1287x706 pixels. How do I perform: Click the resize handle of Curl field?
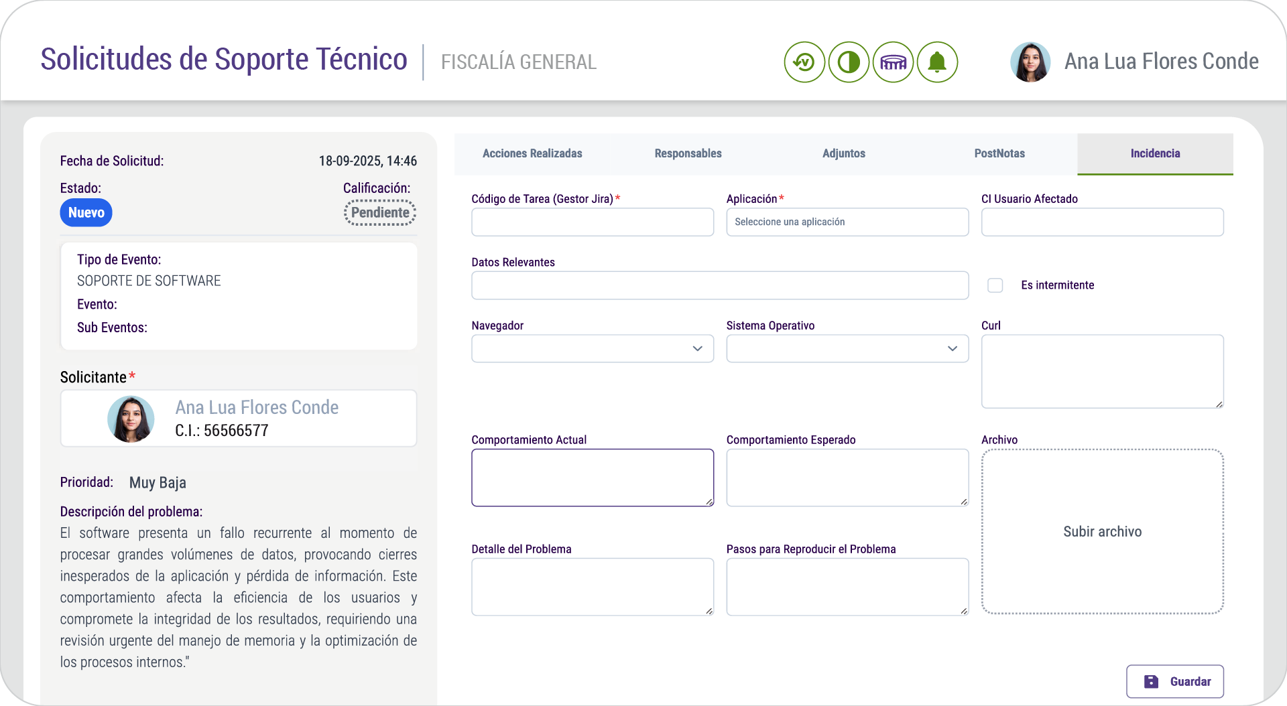(x=1219, y=403)
